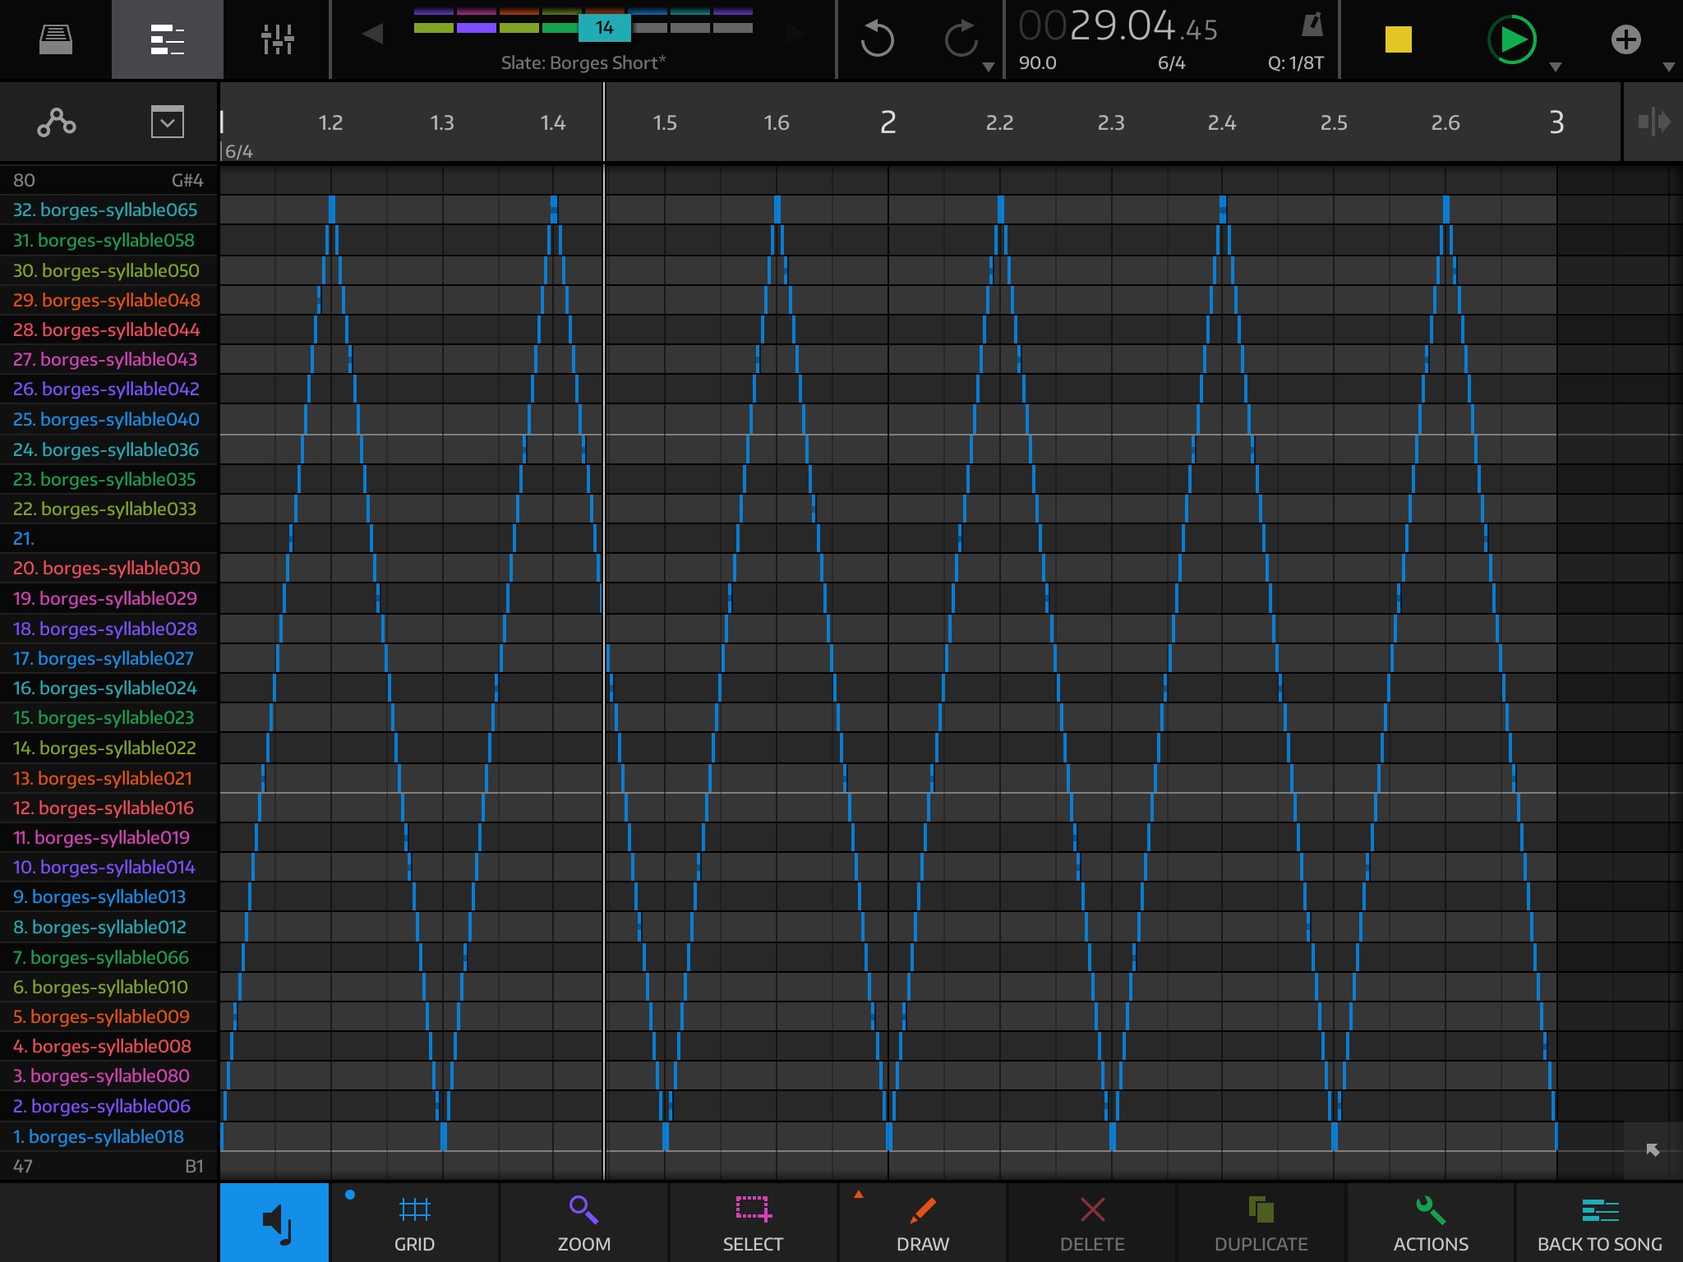Click the 6/4 signature marker on ruler

(239, 152)
